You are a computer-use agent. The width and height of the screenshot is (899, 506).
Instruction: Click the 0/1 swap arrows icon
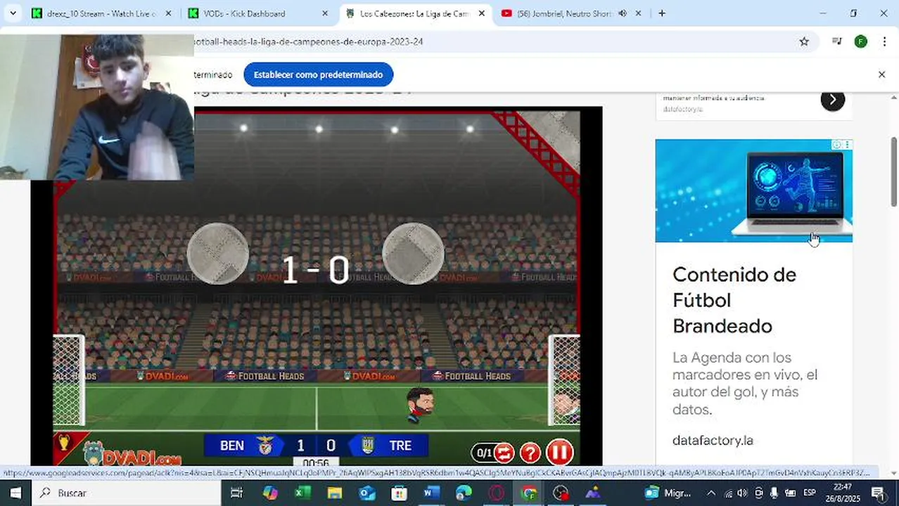(504, 453)
